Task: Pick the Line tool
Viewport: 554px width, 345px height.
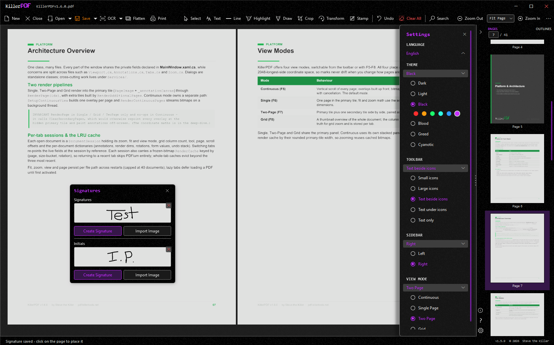Action: pos(234,18)
